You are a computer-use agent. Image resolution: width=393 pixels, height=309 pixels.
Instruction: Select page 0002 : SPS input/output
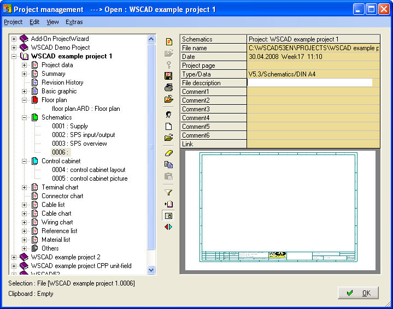pos(84,135)
